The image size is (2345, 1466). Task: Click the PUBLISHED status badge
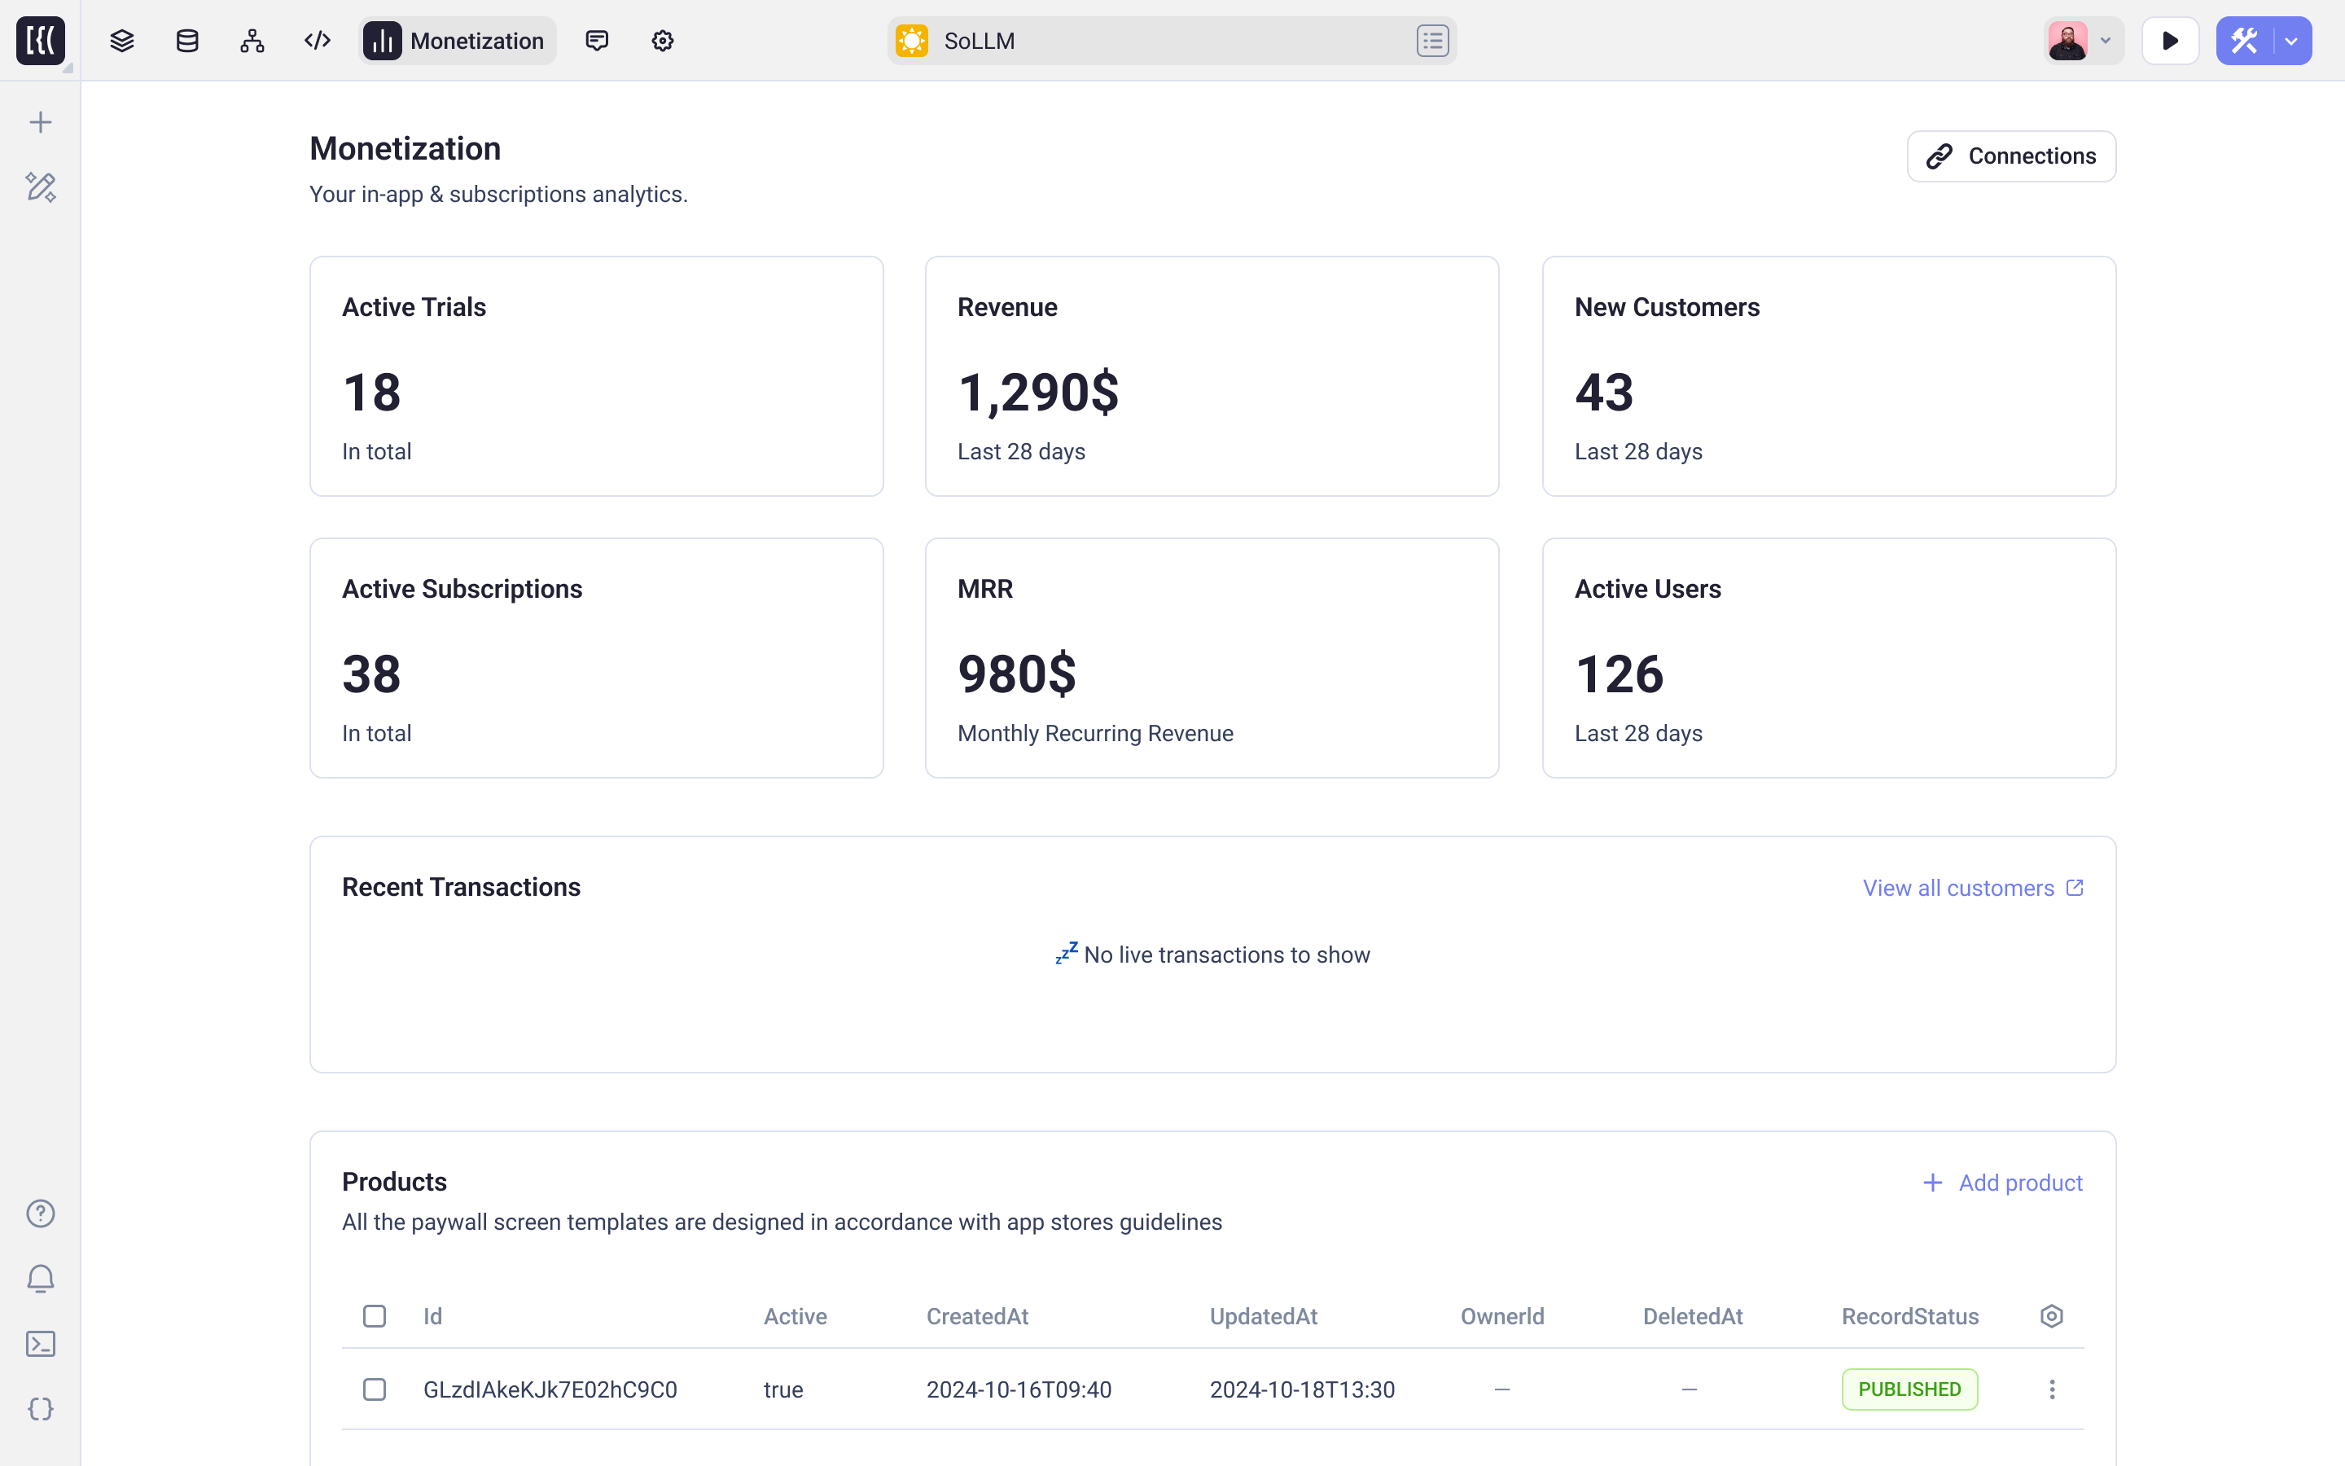click(1909, 1389)
